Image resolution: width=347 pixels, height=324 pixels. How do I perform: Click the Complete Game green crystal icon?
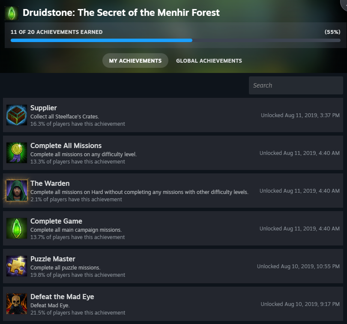(x=17, y=228)
